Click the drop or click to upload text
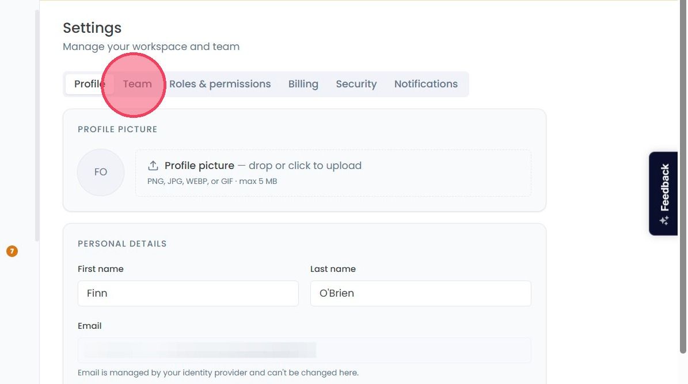The width and height of the screenshot is (688, 384). click(305, 166)
